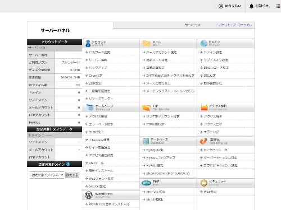Open the grid apps menu icon
Image resolution: width=281 pixels, height=210 pixels.
(x=278, y=6)
